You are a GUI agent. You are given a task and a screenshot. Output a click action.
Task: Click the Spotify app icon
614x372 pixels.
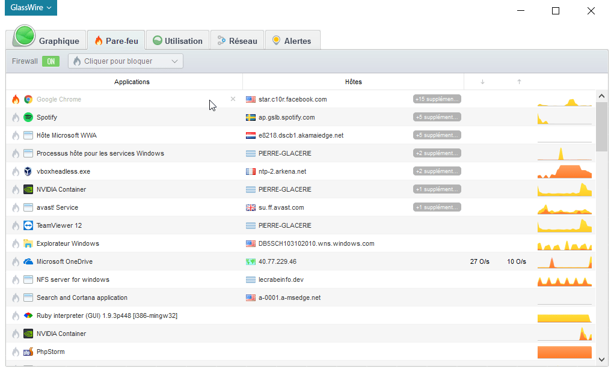(x=28, y=117)
